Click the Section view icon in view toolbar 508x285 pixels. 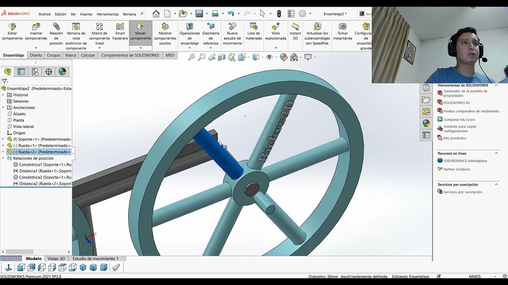(x=221, y=57)
